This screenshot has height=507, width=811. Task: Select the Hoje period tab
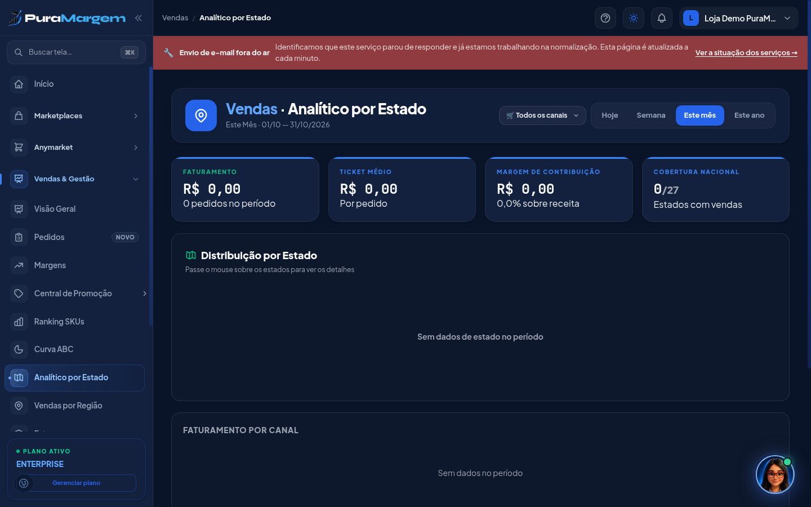tap(609, 115)
